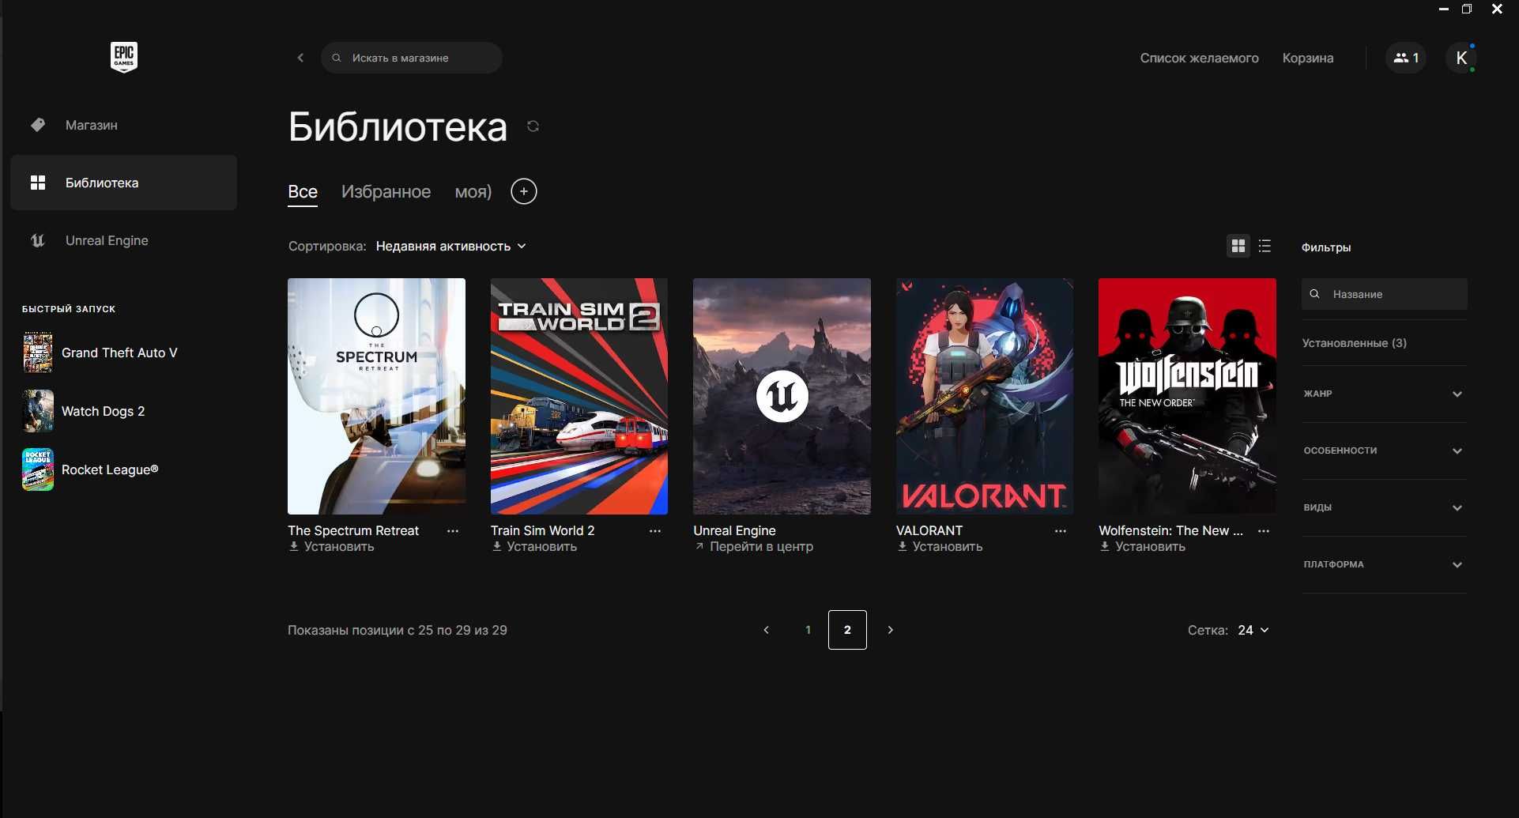Click the Epic Games logo

[x=124, y=57]
